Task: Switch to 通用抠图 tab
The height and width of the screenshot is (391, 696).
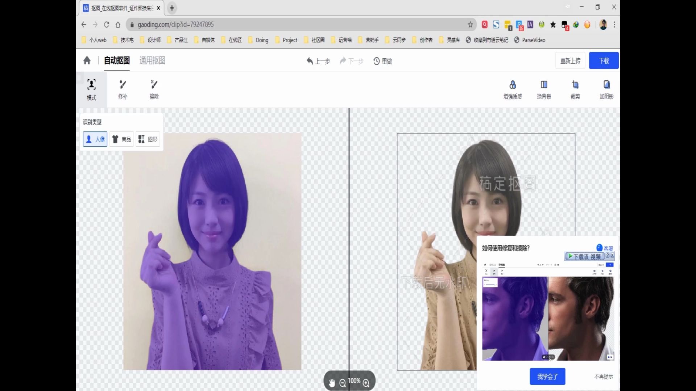Action: coord(152,60)
